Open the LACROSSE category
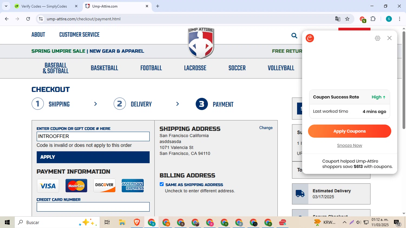Viewport: 406px width, 228px height. click(195, 68)
